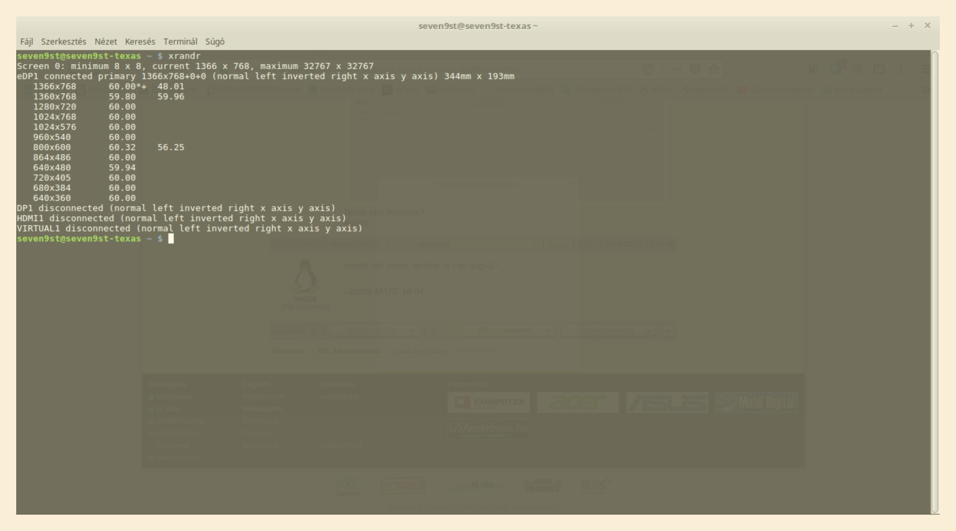Image resolution: width=956 pixels, height=531 pixels.
Task: Click the 'HDMI1 disconnected' output line
Action: 182,218
